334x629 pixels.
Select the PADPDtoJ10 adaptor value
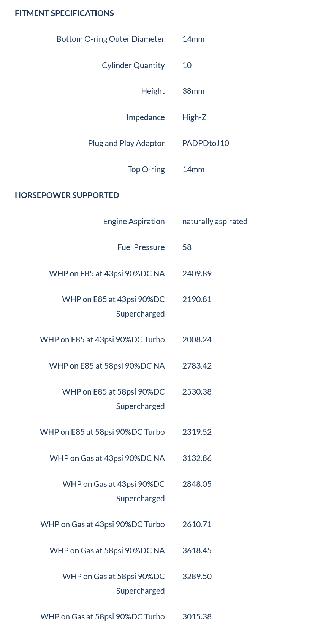(206, 143)
